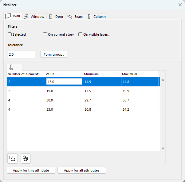Switch to the Window tab
Image resolution: width=185 pixels, height=182 pixels.
34,17
